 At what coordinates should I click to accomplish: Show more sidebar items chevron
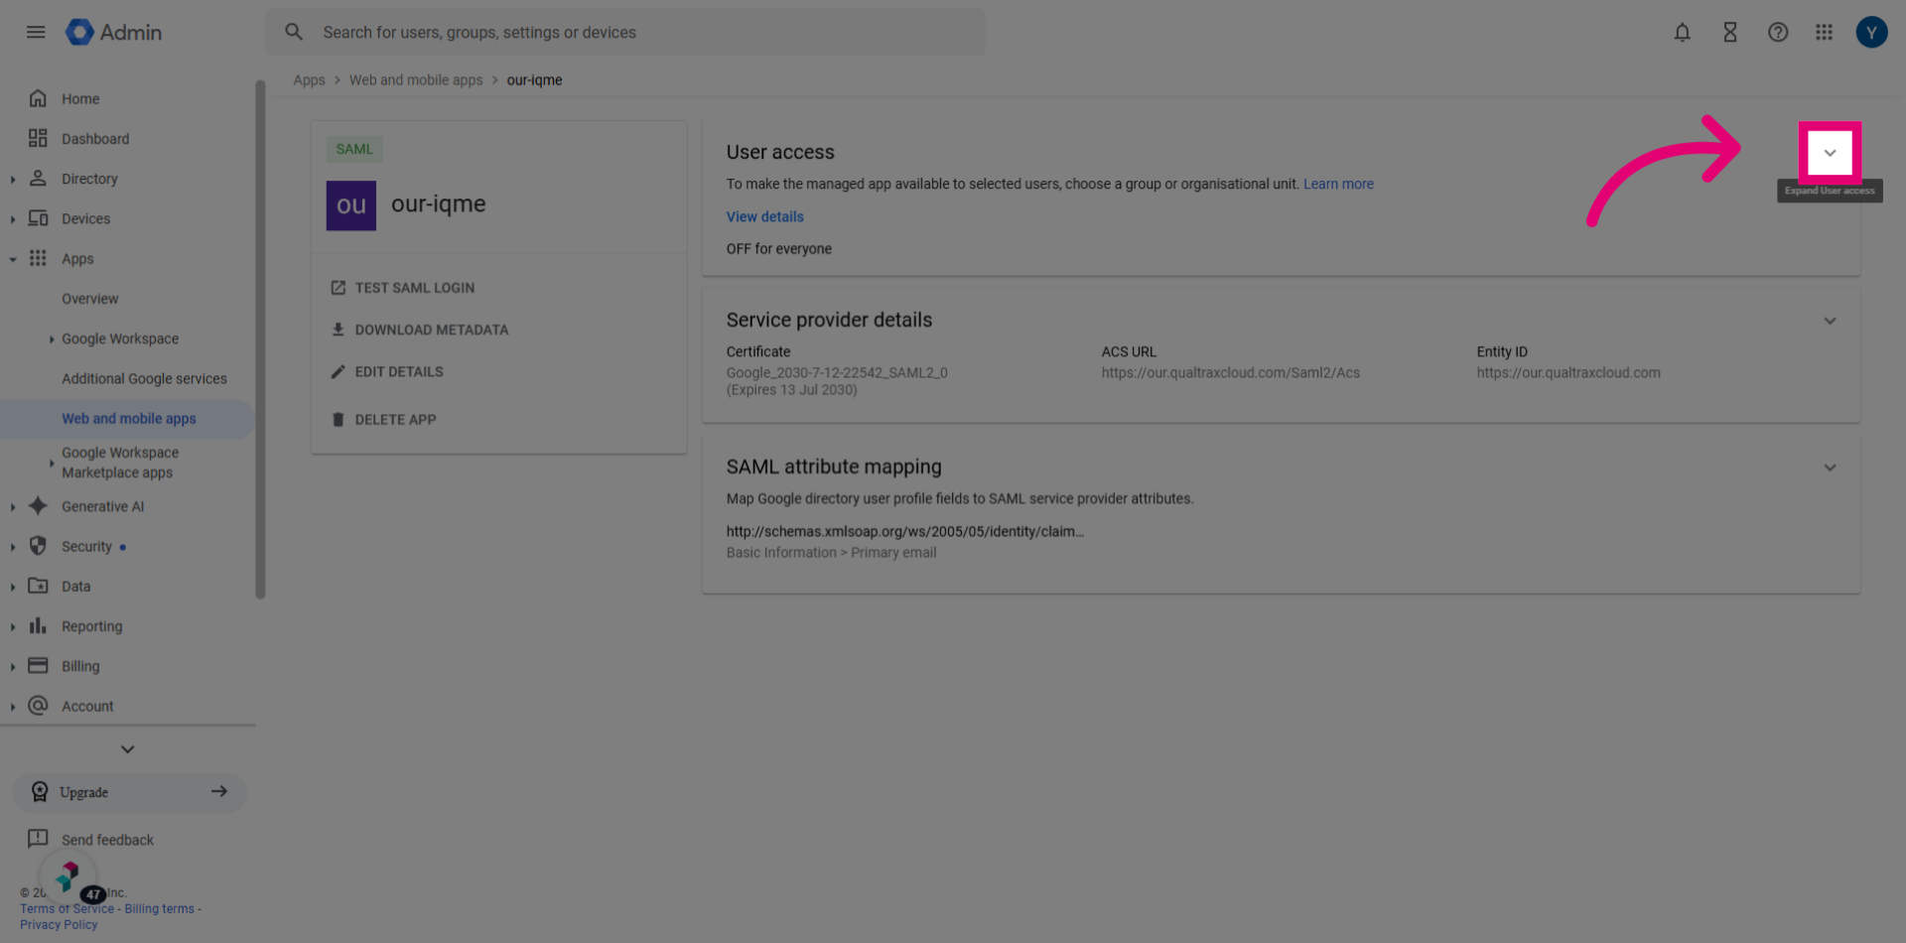pyautogui.click(x=127, y=749)
